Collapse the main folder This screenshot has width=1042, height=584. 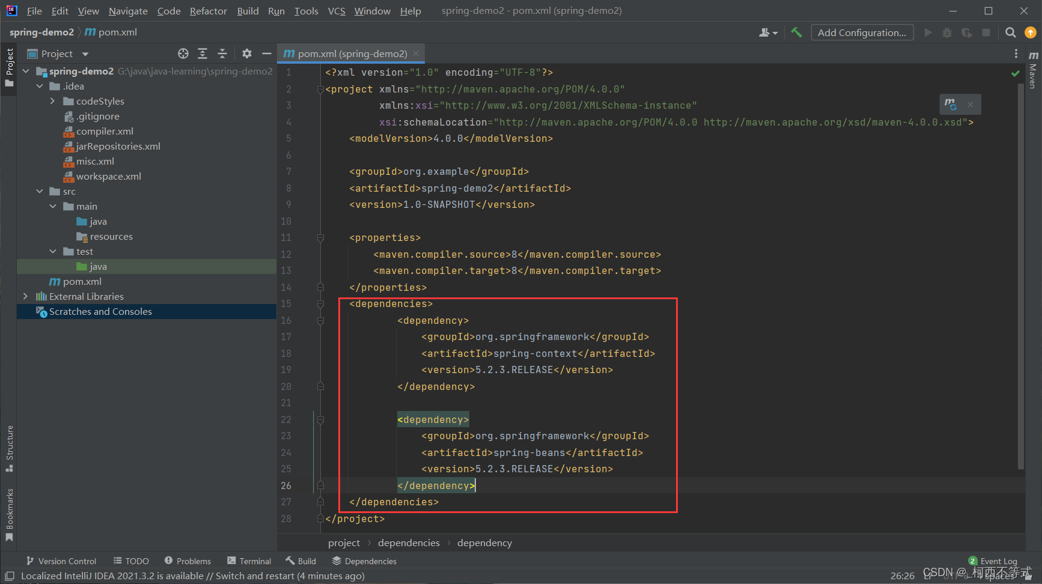click(53, 206)
